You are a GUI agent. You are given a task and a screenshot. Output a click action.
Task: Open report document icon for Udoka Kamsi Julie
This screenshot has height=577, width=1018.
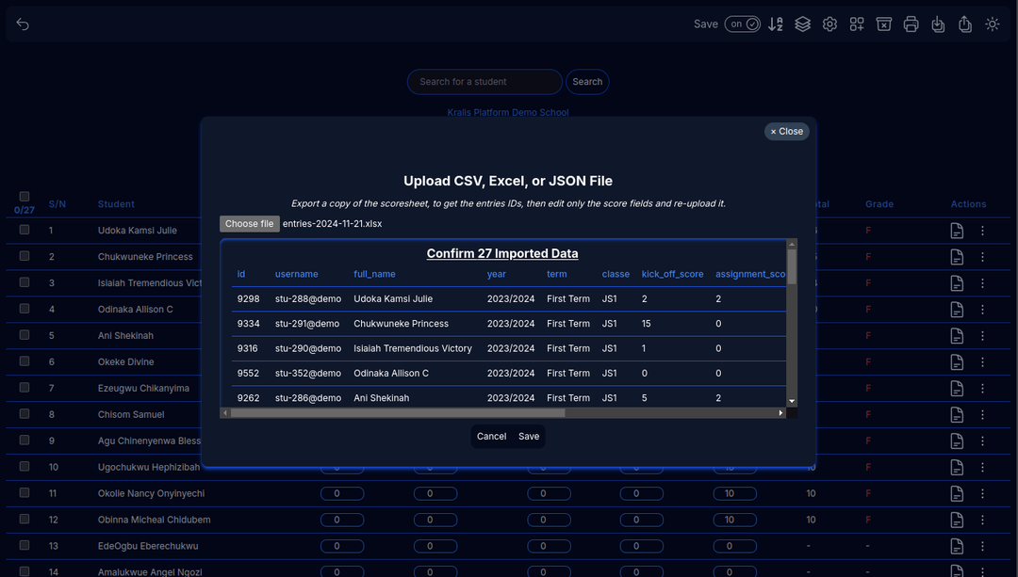pos(957,231)
